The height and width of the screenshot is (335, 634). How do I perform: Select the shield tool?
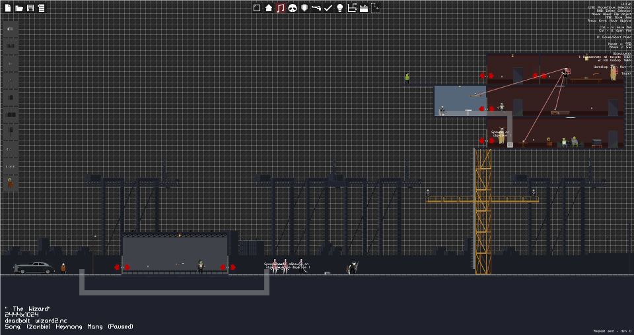coord(304,8)
